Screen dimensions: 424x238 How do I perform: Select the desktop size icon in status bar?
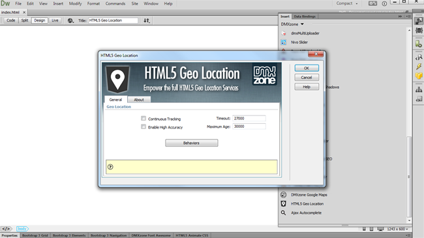coord(380,229)
